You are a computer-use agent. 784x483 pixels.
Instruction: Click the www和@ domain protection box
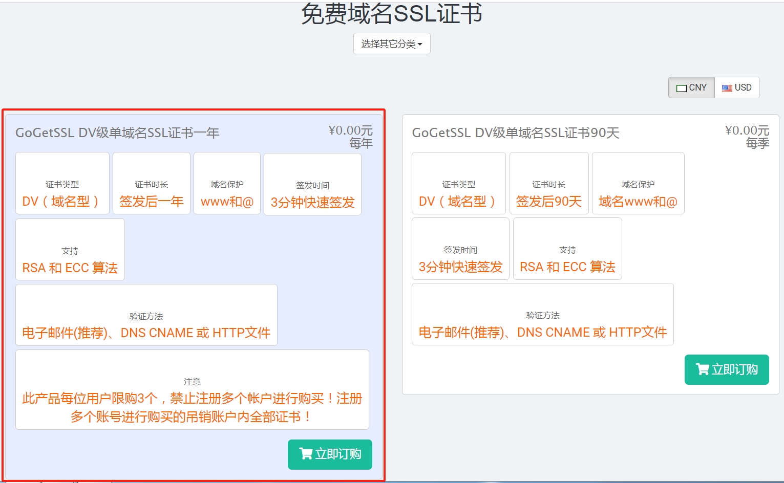pos(227,183)
